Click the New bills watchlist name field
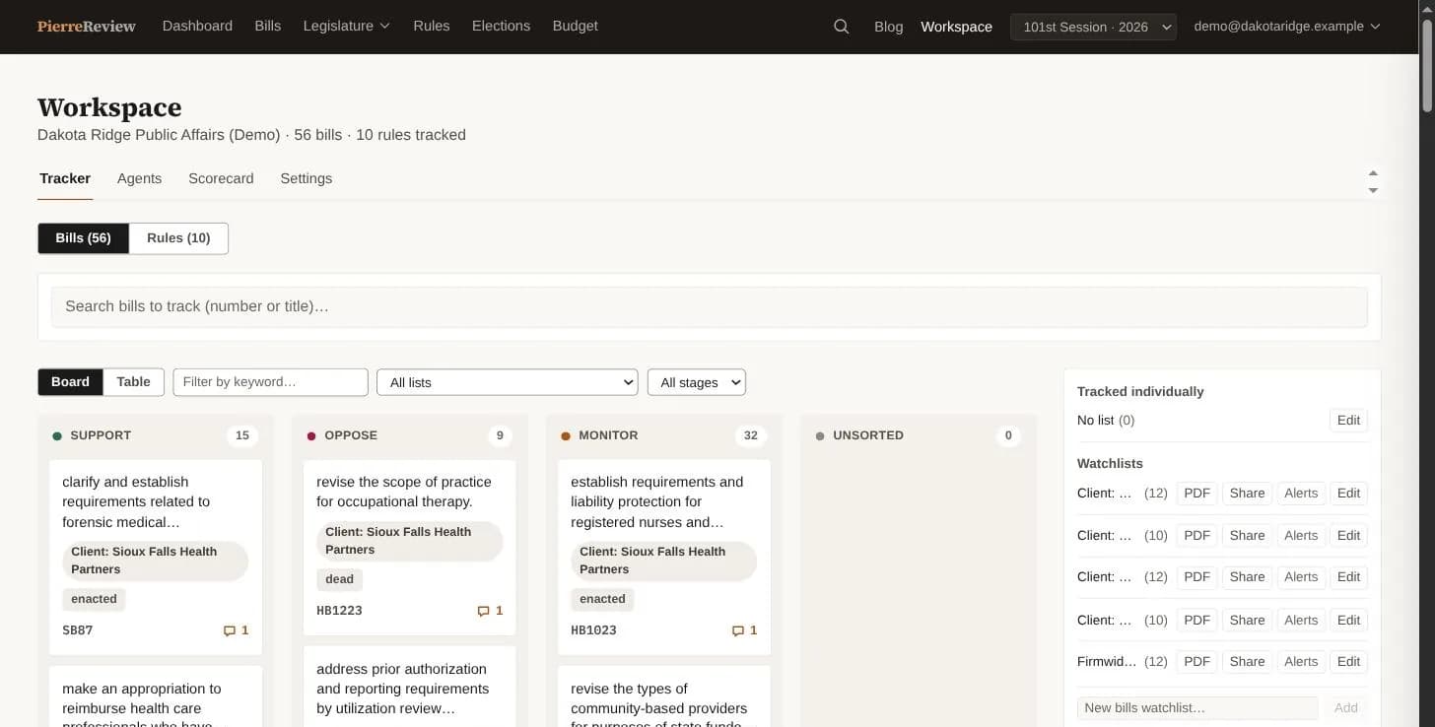This screenshot has height=727, width=1435. point(1197,707)
